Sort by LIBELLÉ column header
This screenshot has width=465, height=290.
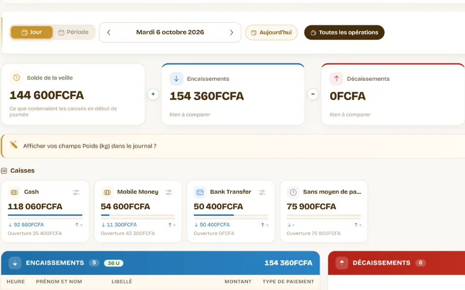(122, 282)
